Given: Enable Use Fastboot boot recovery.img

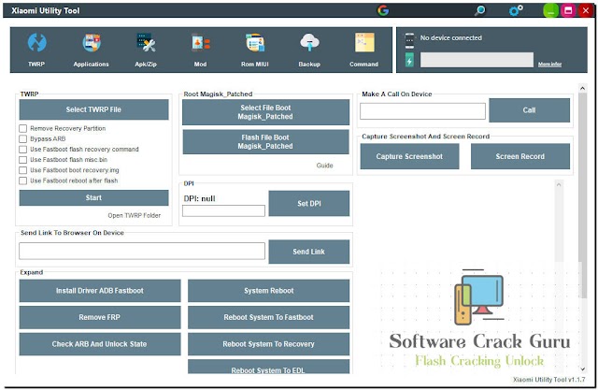Looking at the screenshot, I should tap(22, 170).
